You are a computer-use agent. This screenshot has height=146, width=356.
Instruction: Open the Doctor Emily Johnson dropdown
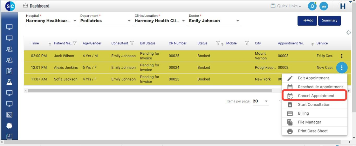coord(238,21)
